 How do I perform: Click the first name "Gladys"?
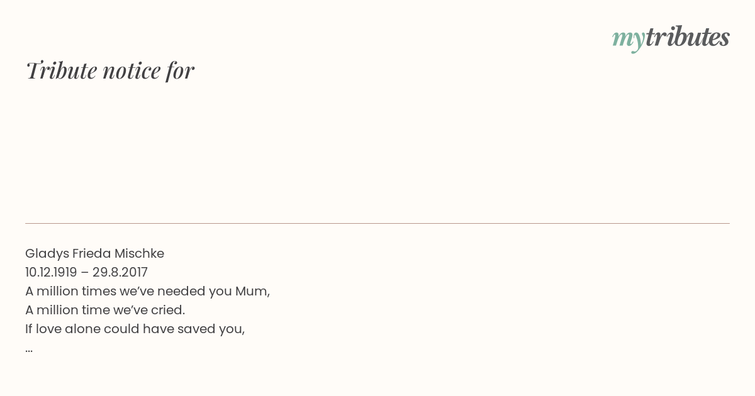click(x=47, y=253)
